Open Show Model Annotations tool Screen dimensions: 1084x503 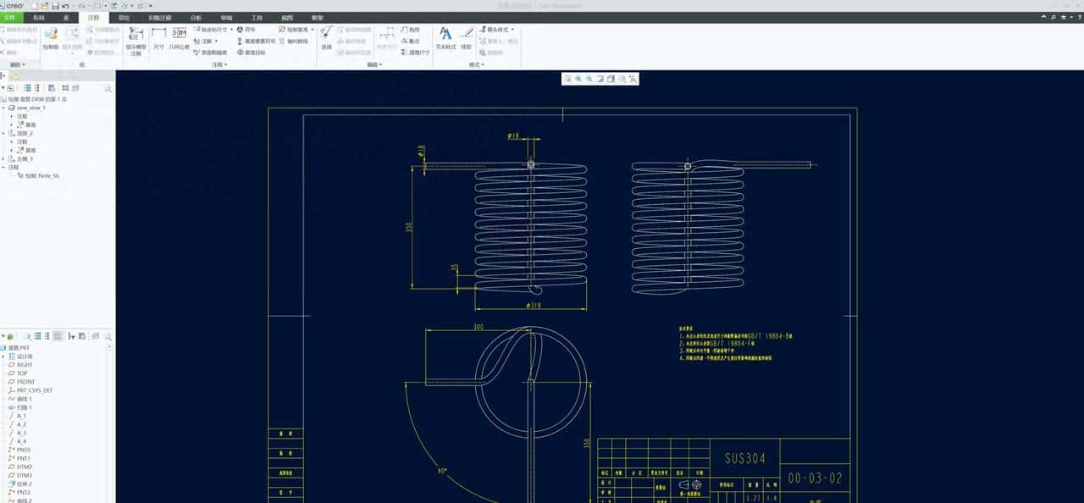(135, 40)
